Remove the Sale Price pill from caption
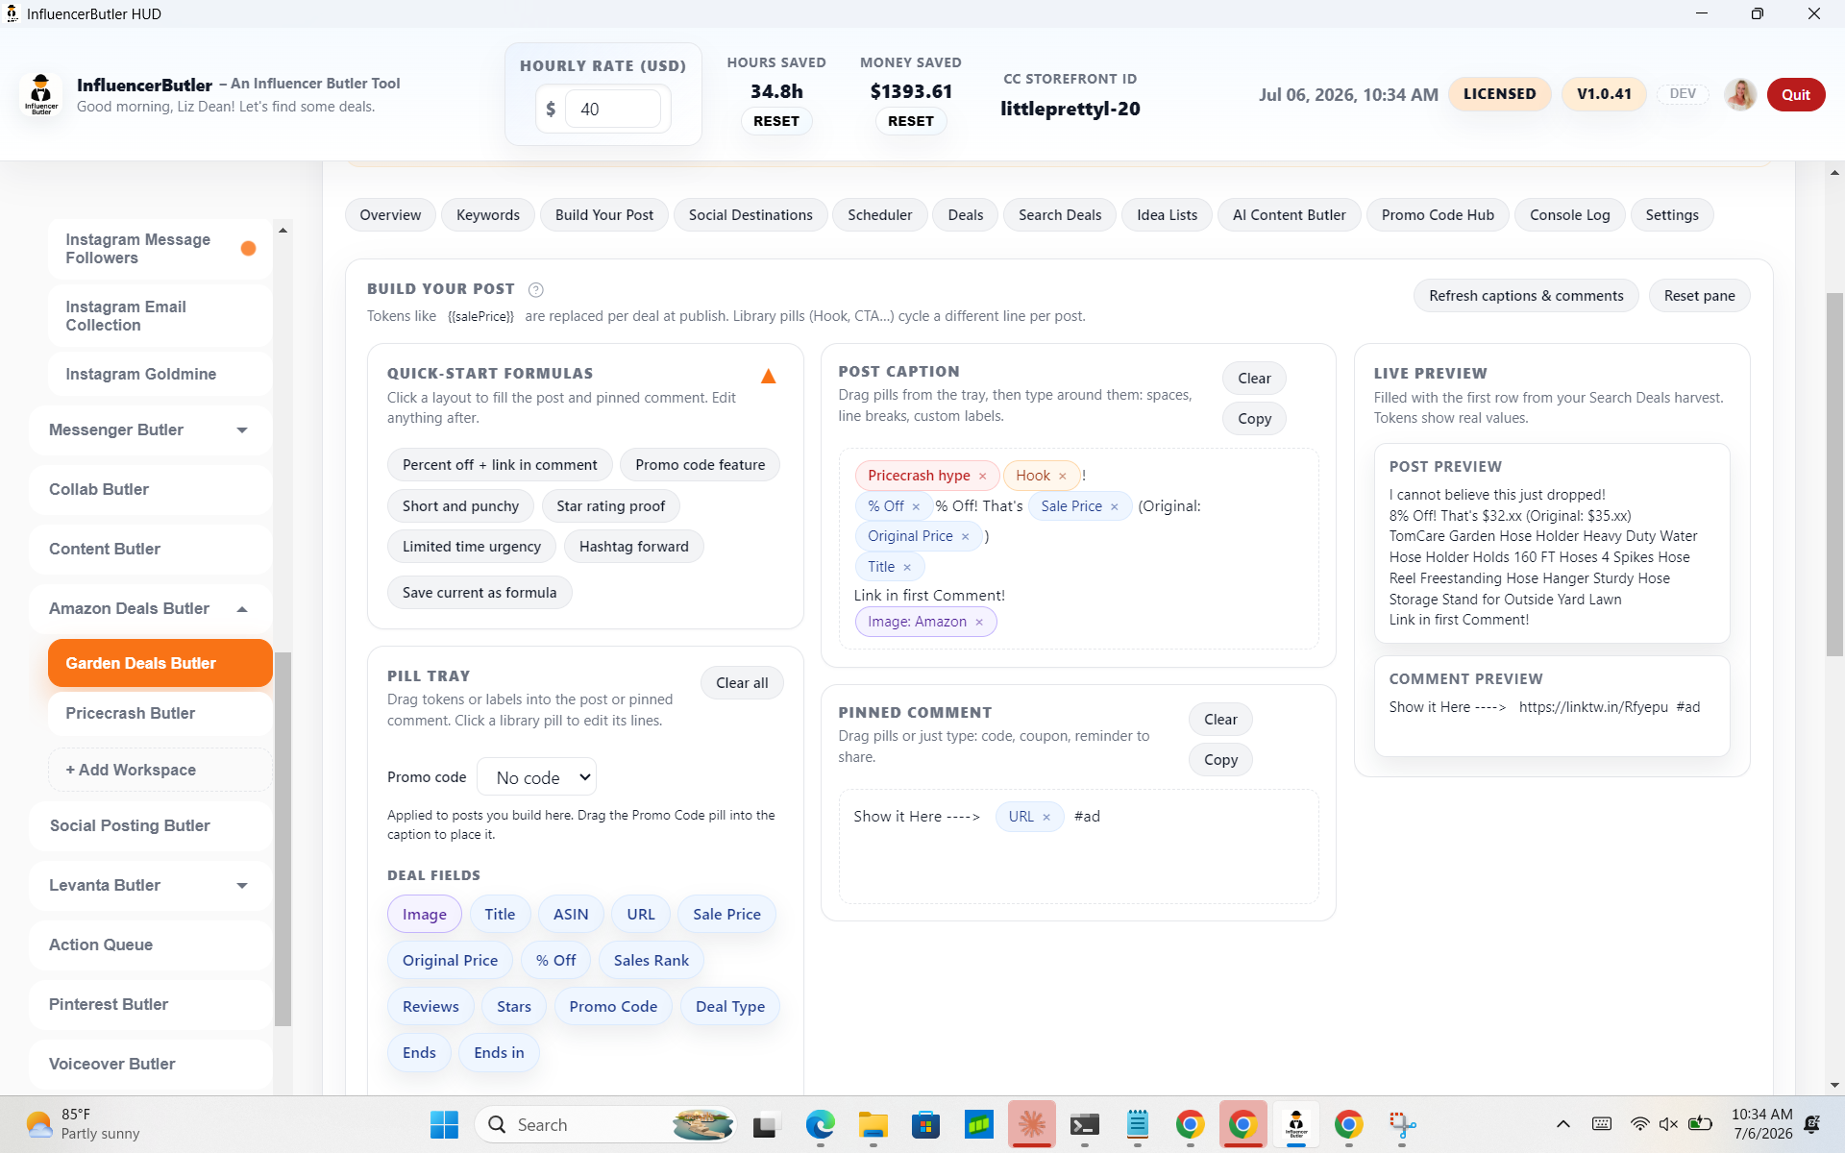The height and width of the screenshot is (1153, 1845). click(1114, 506)
